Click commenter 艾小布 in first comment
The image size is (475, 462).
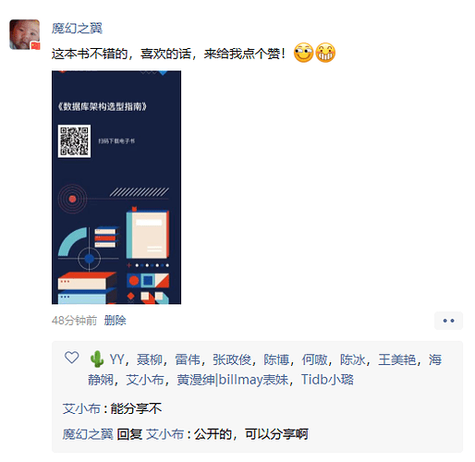point(81,408)
